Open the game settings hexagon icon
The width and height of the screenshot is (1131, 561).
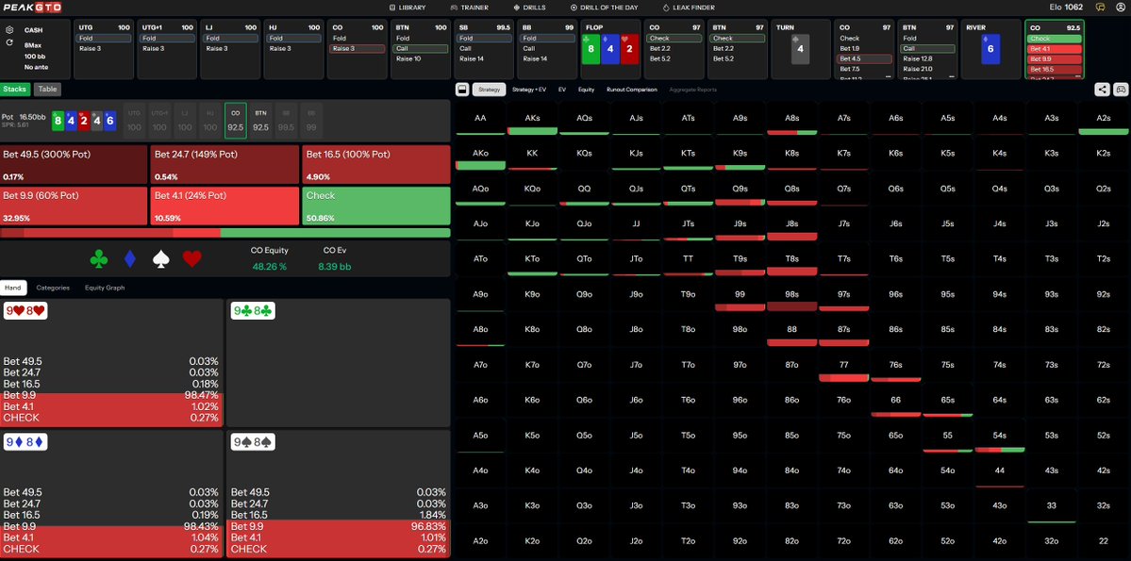point(9,30)
